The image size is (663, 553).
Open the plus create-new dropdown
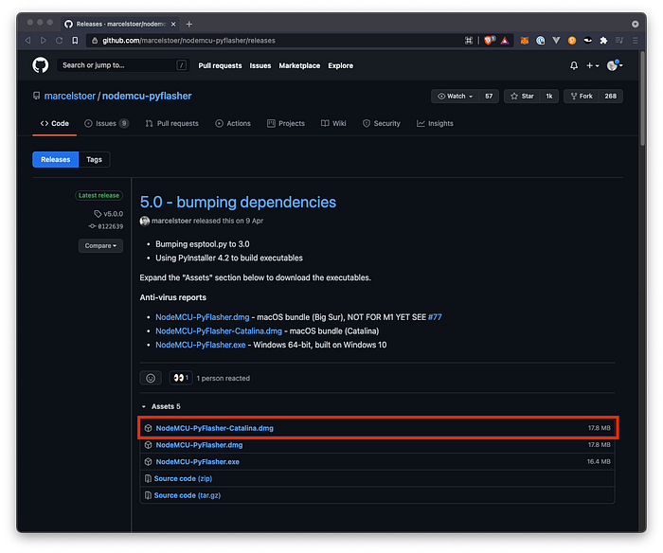tap(592, 65)
